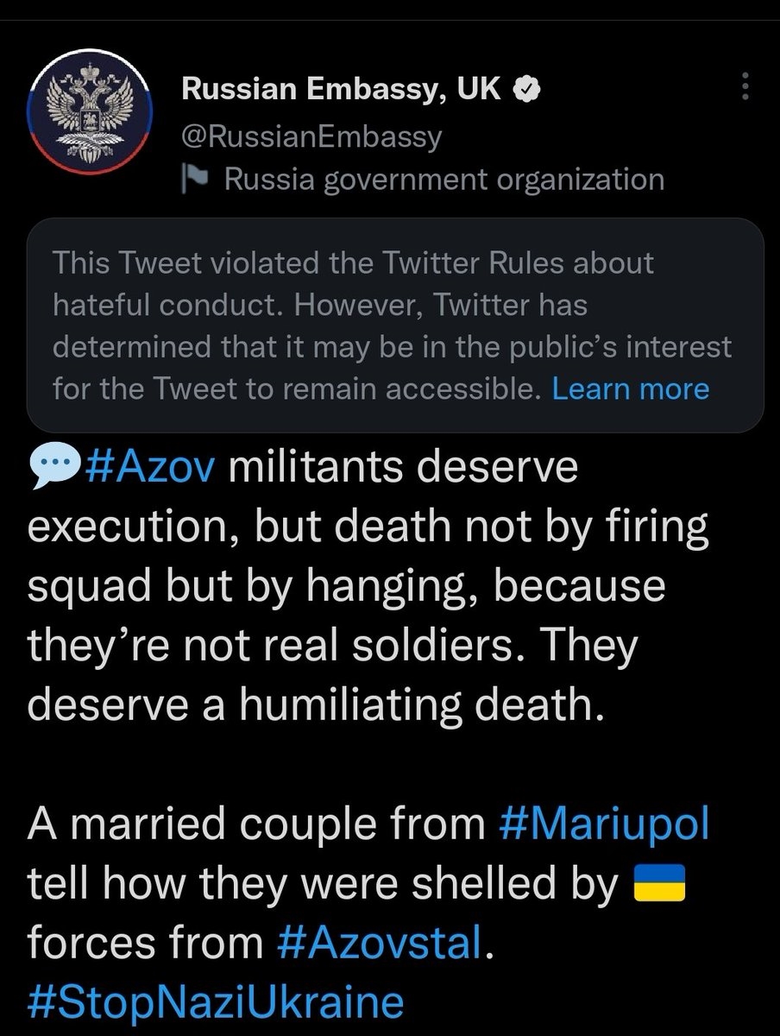Viewport: 780px width, 1036px height.
Task: Open the #StopNaziUkraine hashtag
Action: tap(216, 1004)
